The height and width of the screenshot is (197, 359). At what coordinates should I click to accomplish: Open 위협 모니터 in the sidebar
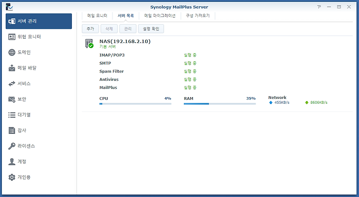click(39, 37)
